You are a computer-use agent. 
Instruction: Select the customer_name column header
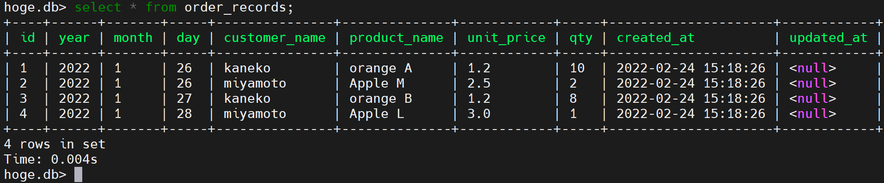pos(274,38)
